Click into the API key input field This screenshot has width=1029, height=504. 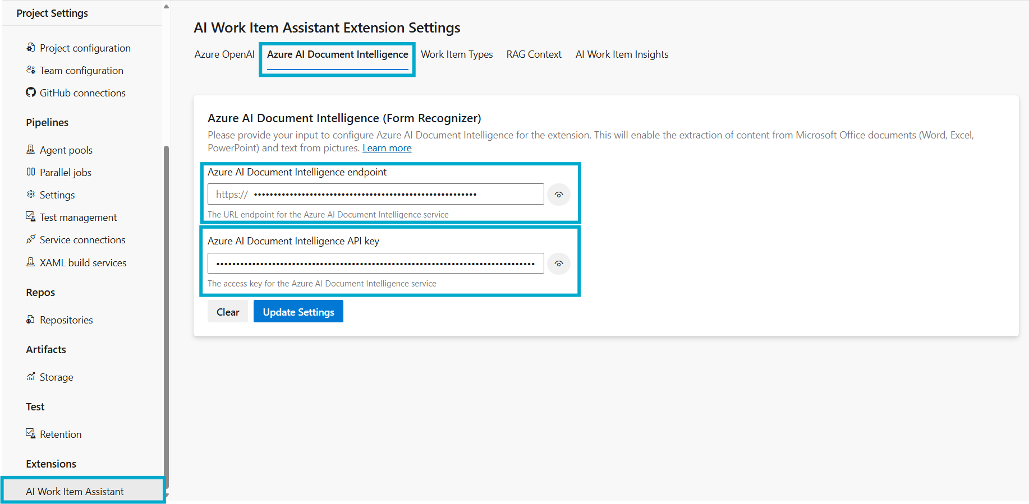coord(376,263)
